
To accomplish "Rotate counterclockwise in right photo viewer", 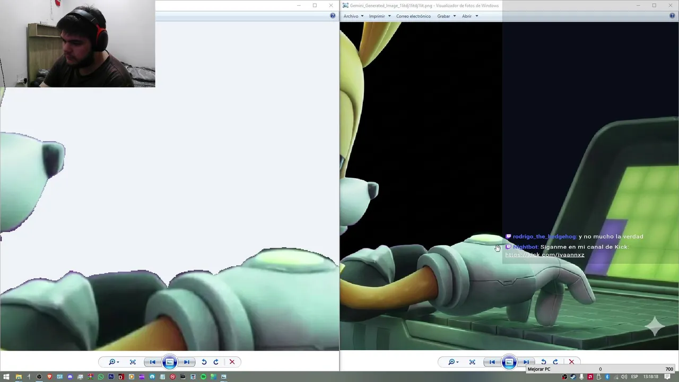I will [x=544, y=362].
